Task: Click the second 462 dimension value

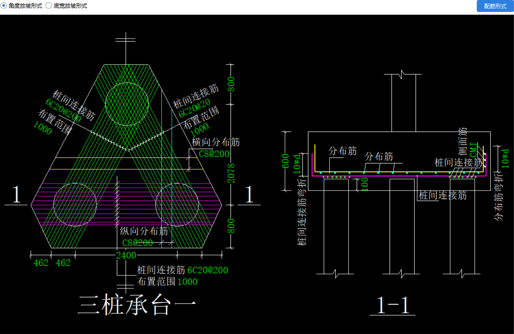Action: pyautogui.click(x=63, y=263)
